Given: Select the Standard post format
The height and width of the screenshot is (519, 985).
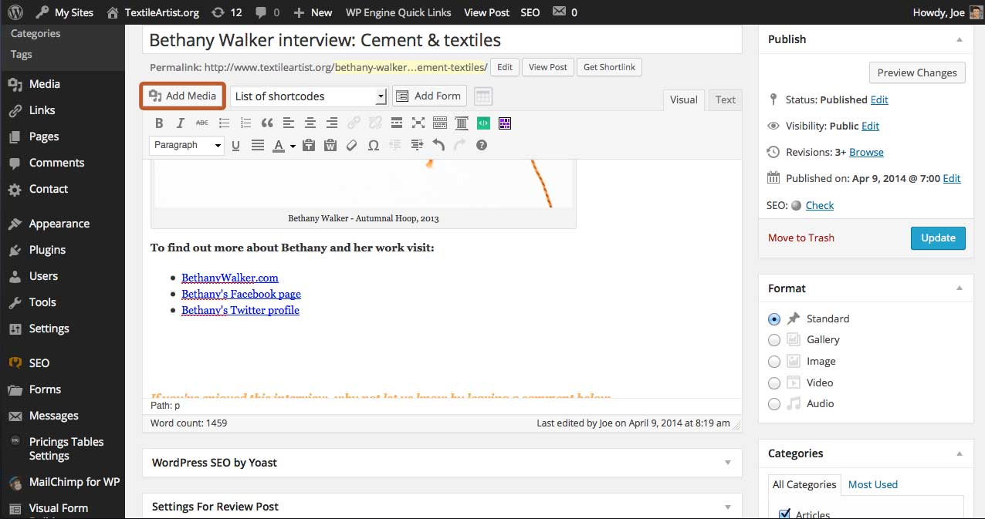Looking at the screenshot, I should pyautogui.click(x=774, y=318).
